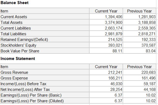Select Current Liabilities value 2,663,174
This screenshot has width=158, height=105.
tap(114, 28)
